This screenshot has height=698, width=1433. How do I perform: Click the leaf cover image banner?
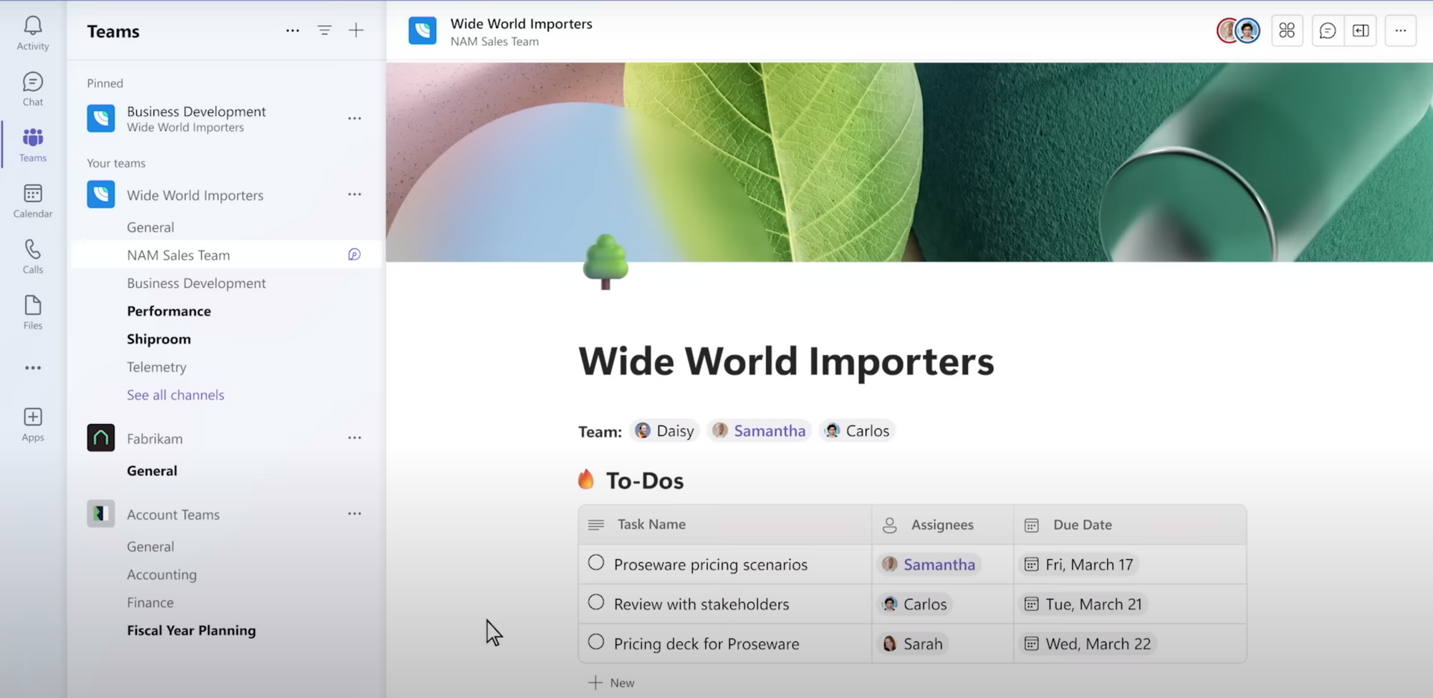pos(909,162)
